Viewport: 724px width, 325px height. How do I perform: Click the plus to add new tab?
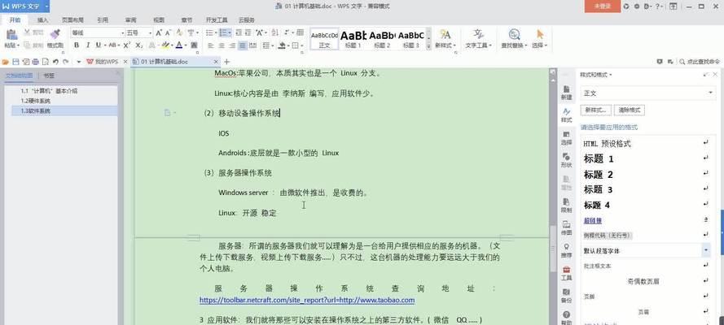pyautogui.click(x=226, y=62)
